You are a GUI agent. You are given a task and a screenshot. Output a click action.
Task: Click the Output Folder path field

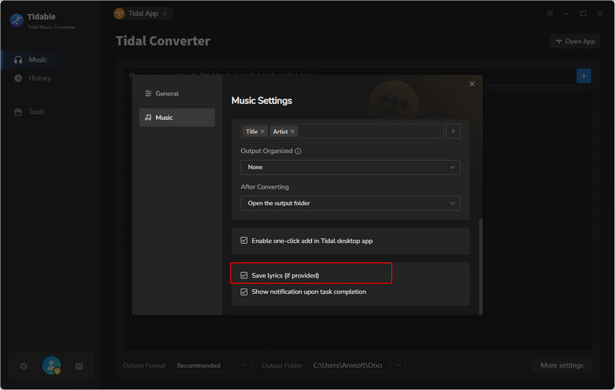[x=347, y=365]
